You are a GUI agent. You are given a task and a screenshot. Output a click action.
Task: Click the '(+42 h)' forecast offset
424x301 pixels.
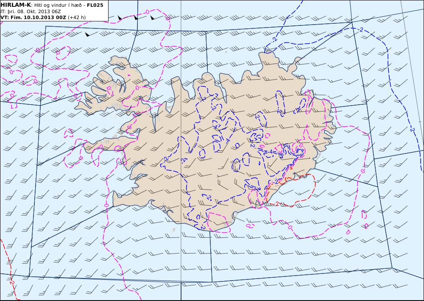click(x=76, y=17)
